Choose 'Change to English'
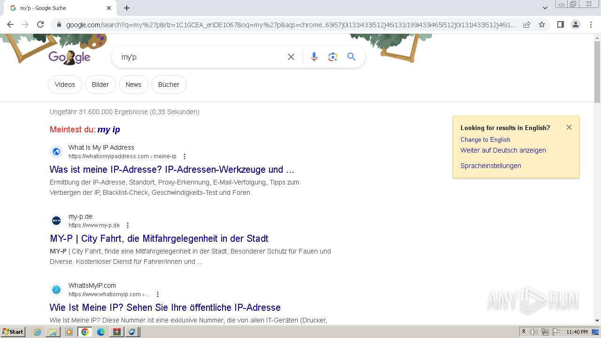Screen dimensions: 601x338 (485, 139)
